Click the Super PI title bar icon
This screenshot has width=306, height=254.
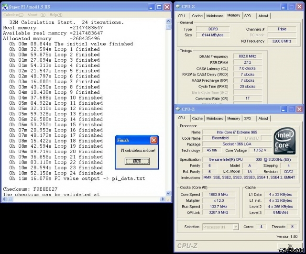coord(5,7)
